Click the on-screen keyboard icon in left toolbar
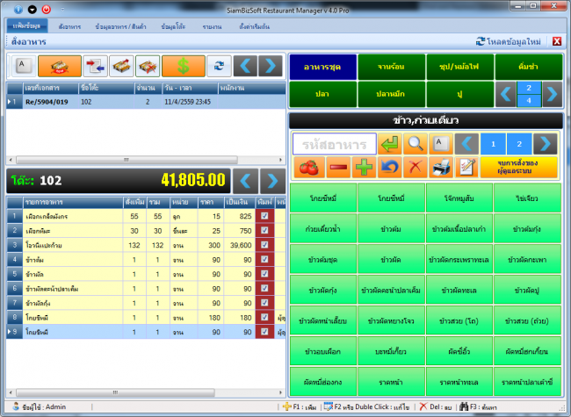The width and height of the screenshot is (571, 417). point(24,66)
